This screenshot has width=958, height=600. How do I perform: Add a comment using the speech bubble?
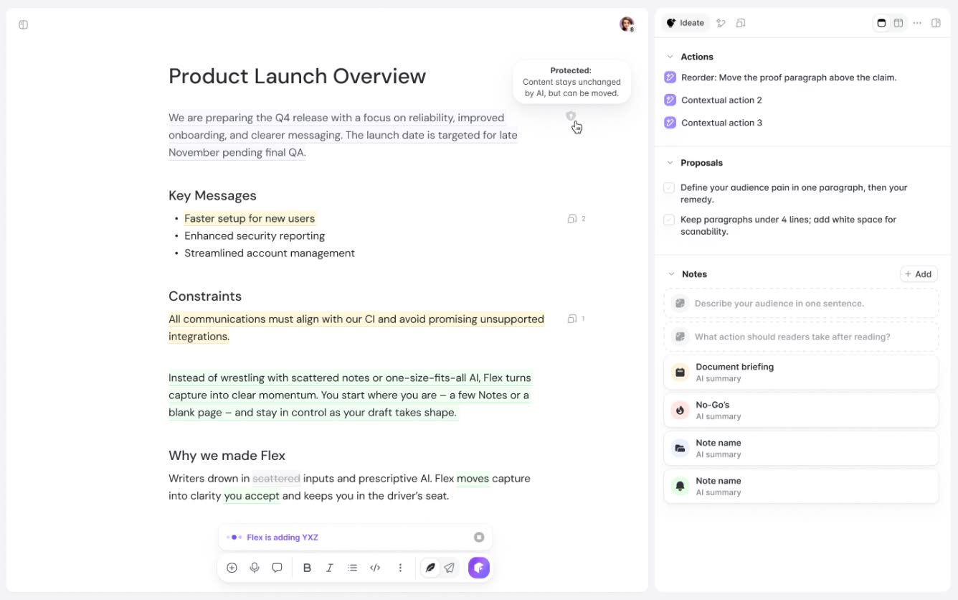pyautogui.click(x=277, y=568)
